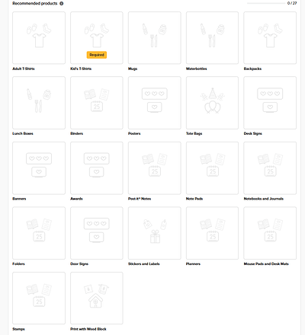Click the info icon beside Recommended products
This screenshot has height=335, width=305.
[x=62, y=4]
